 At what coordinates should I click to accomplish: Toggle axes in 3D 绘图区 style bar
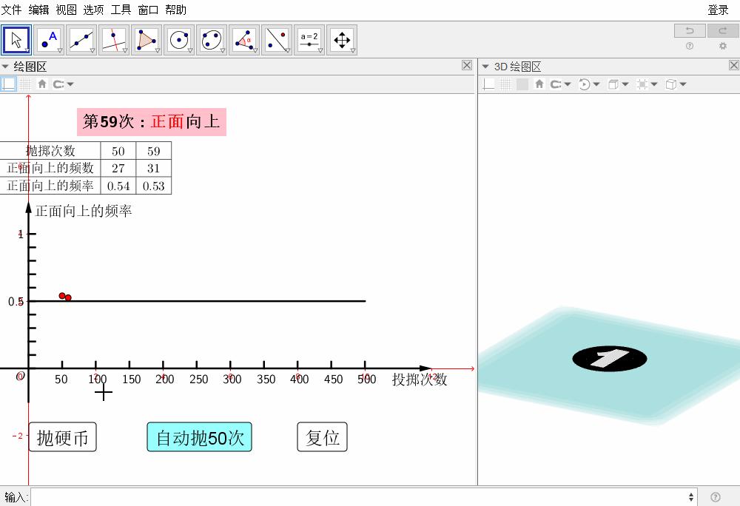[x=488, y=84]
